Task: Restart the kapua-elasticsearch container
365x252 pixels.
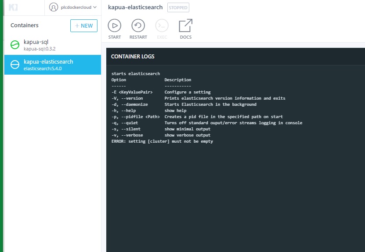Action: (x=138, y=29)
